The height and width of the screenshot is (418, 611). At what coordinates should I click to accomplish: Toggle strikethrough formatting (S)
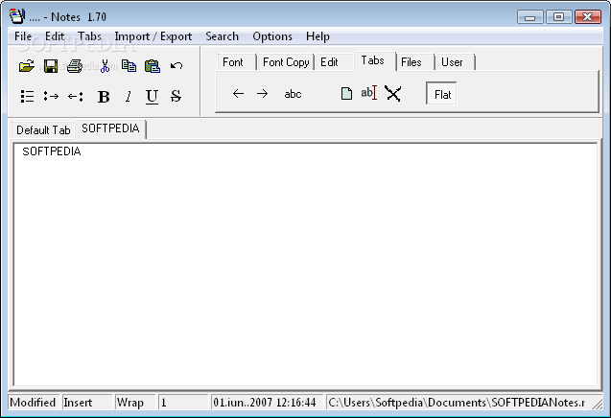176,96
